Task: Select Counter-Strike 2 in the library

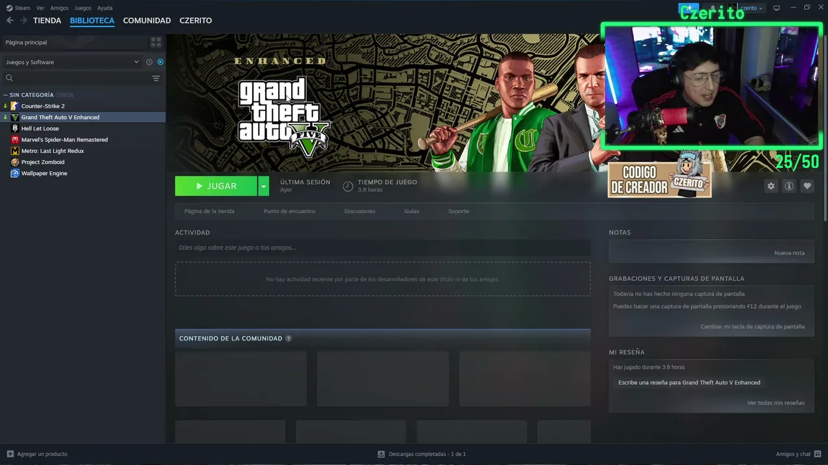Action: point(83,106)
